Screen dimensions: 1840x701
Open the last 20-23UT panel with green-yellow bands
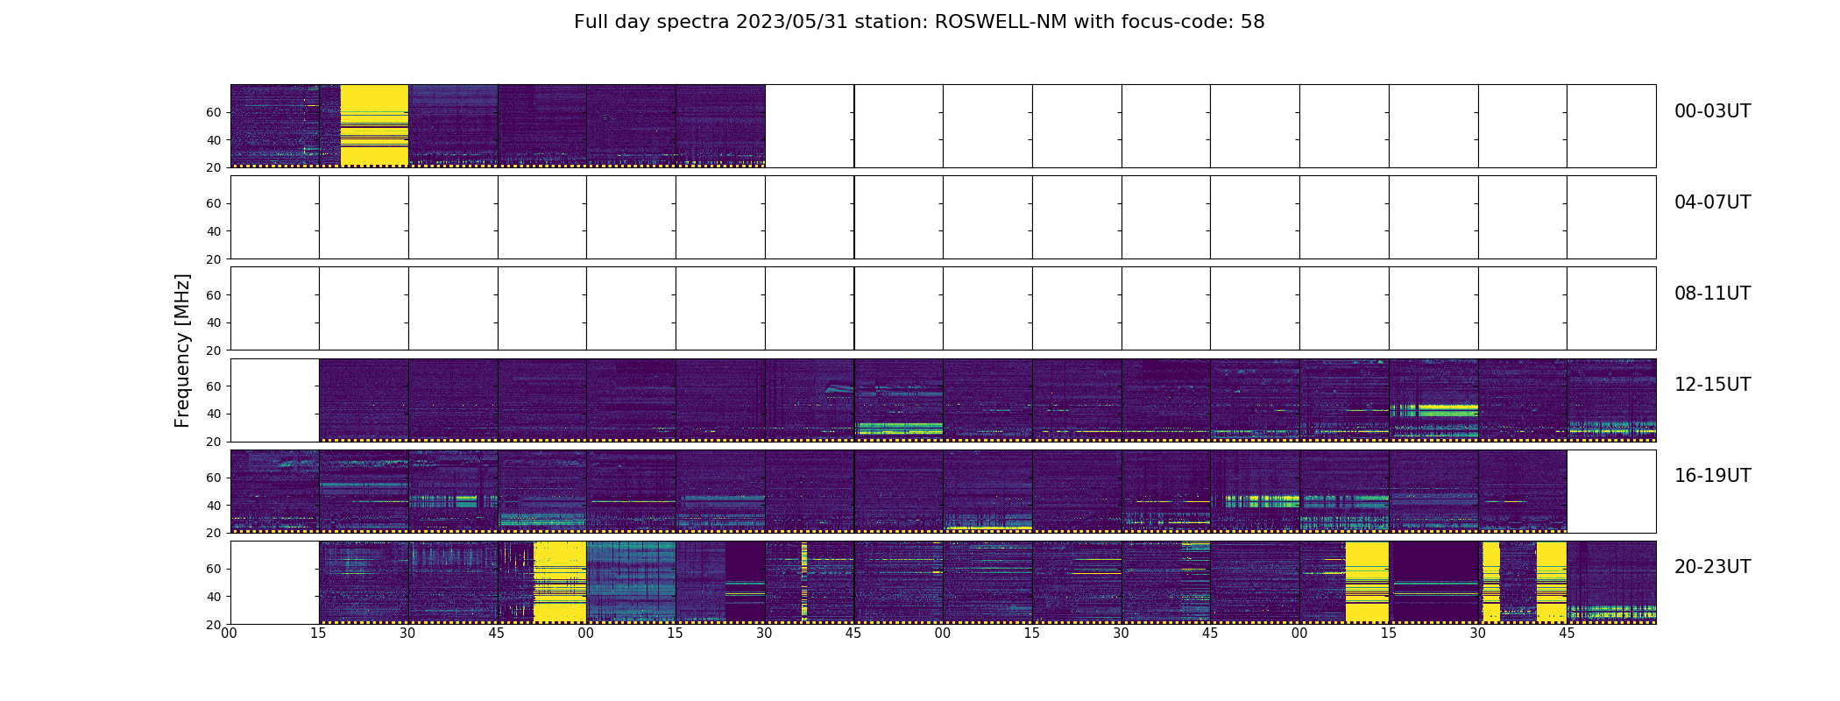pos(1611,582)
